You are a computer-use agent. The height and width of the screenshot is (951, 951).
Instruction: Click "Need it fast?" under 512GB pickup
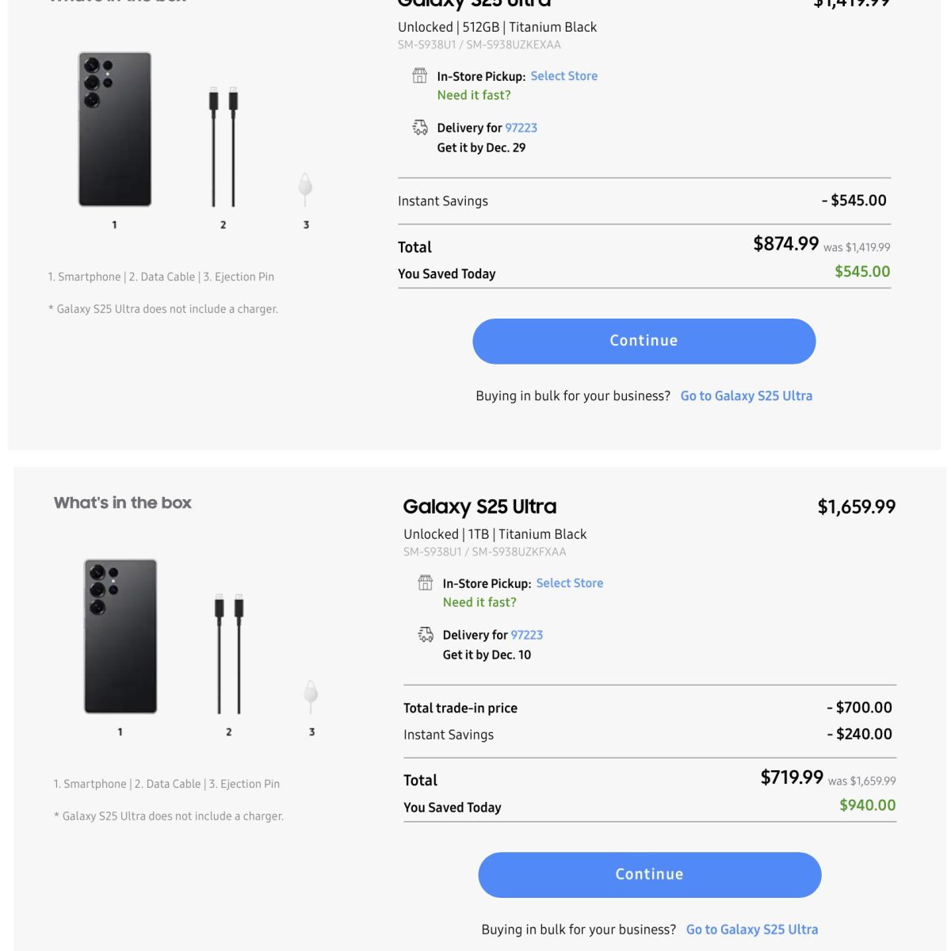(x=474, y=95)
